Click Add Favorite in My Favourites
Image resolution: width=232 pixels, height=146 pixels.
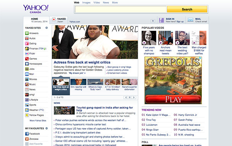point(36,144)
